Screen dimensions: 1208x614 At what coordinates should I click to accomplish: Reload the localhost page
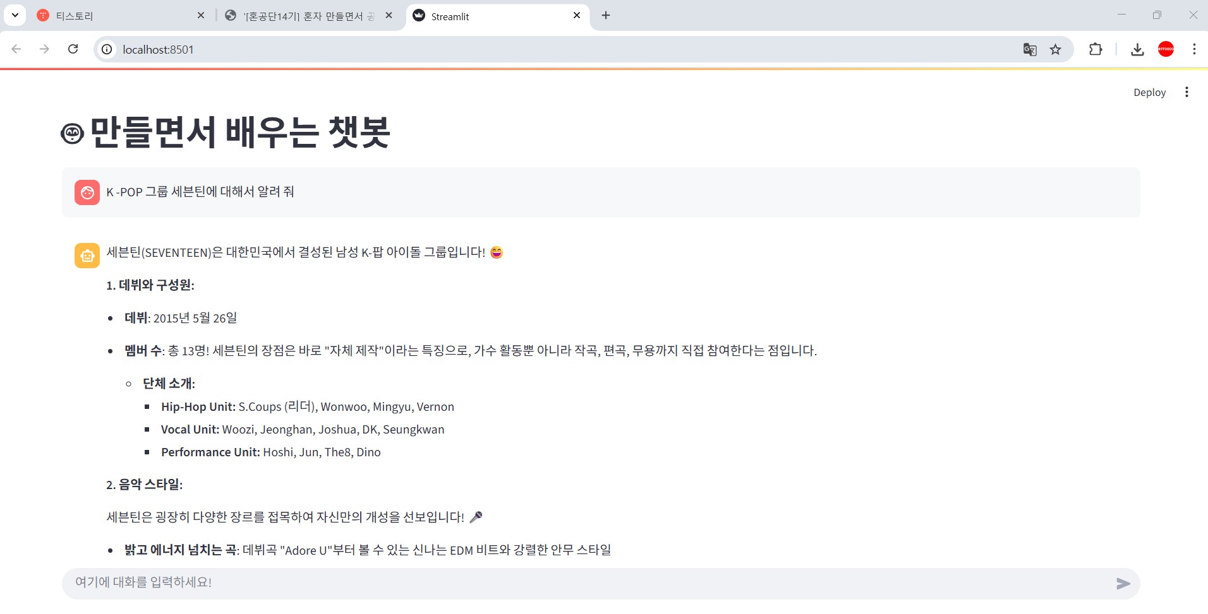pos(73,49)
